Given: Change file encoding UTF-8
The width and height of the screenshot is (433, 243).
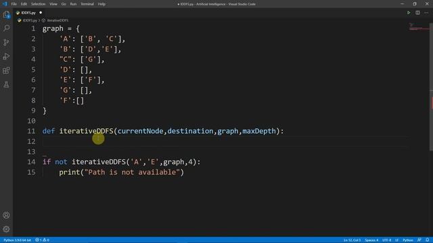Looking at the screenshot, I should [x=386, y=240].
